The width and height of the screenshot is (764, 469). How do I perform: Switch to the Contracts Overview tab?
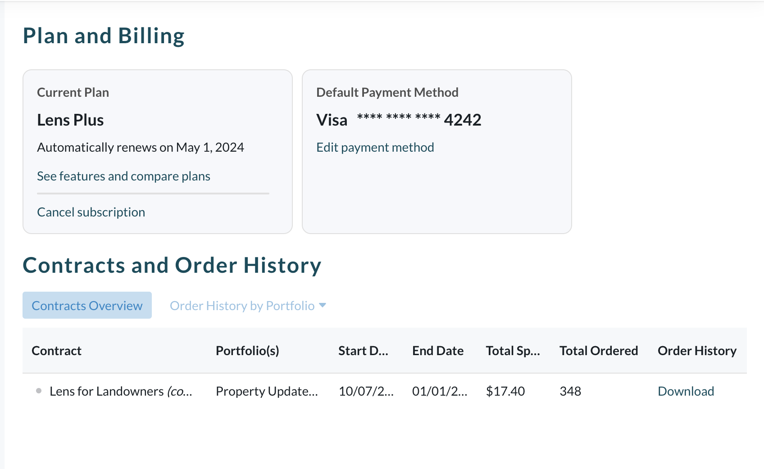point(86,305)
